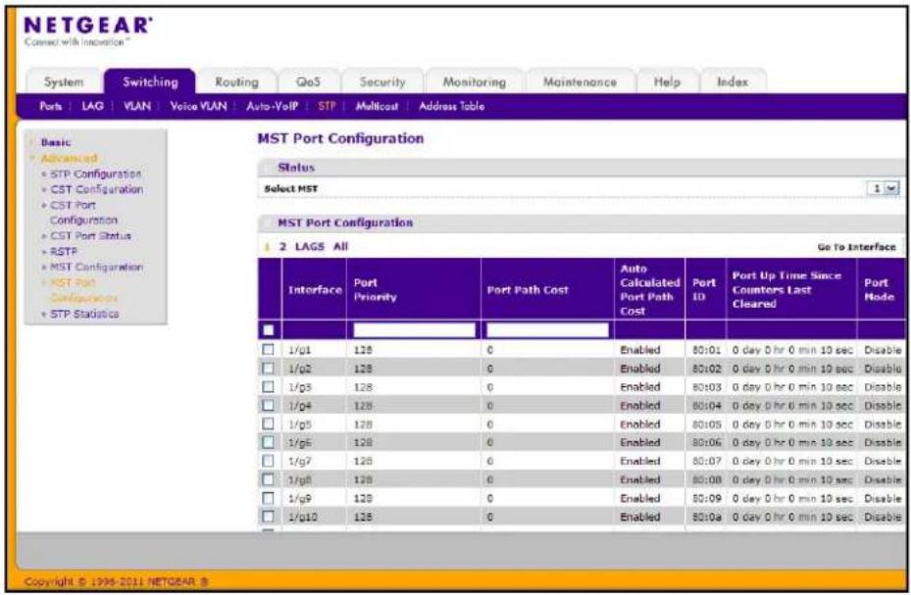The image size is (911, 595).
Task: Check the box for interface 1/g8
Action: [268, 479]
